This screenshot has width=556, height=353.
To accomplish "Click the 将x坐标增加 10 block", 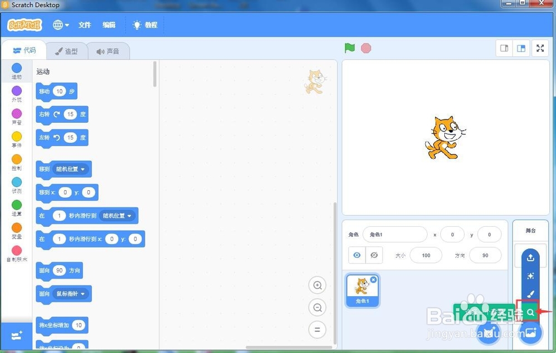I will tap(62, 325).
